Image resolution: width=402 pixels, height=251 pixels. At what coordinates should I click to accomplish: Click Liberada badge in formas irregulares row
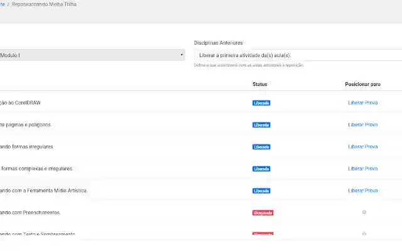coord(261,147)
